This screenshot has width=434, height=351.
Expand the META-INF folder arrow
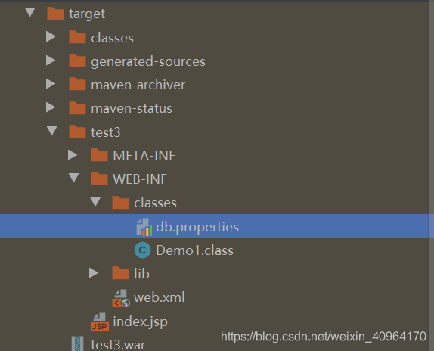[x=73, y=155]
